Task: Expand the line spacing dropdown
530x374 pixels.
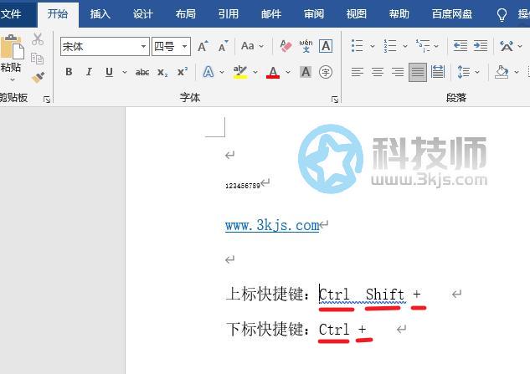Action: pos(477,72)
